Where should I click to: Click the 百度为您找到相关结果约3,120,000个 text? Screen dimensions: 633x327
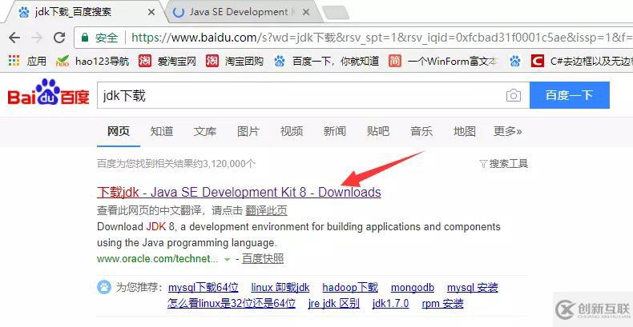click(176, 163)
